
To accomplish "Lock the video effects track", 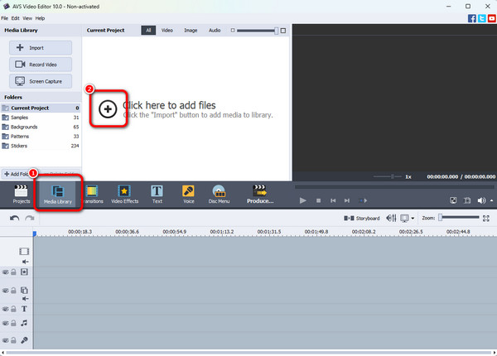I will pos(13,272).
